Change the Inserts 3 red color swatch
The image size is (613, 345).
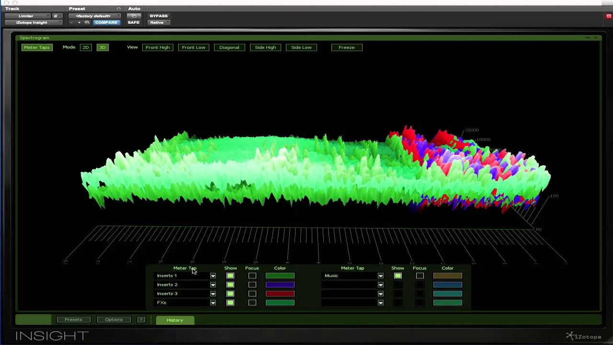coord(280,293)
